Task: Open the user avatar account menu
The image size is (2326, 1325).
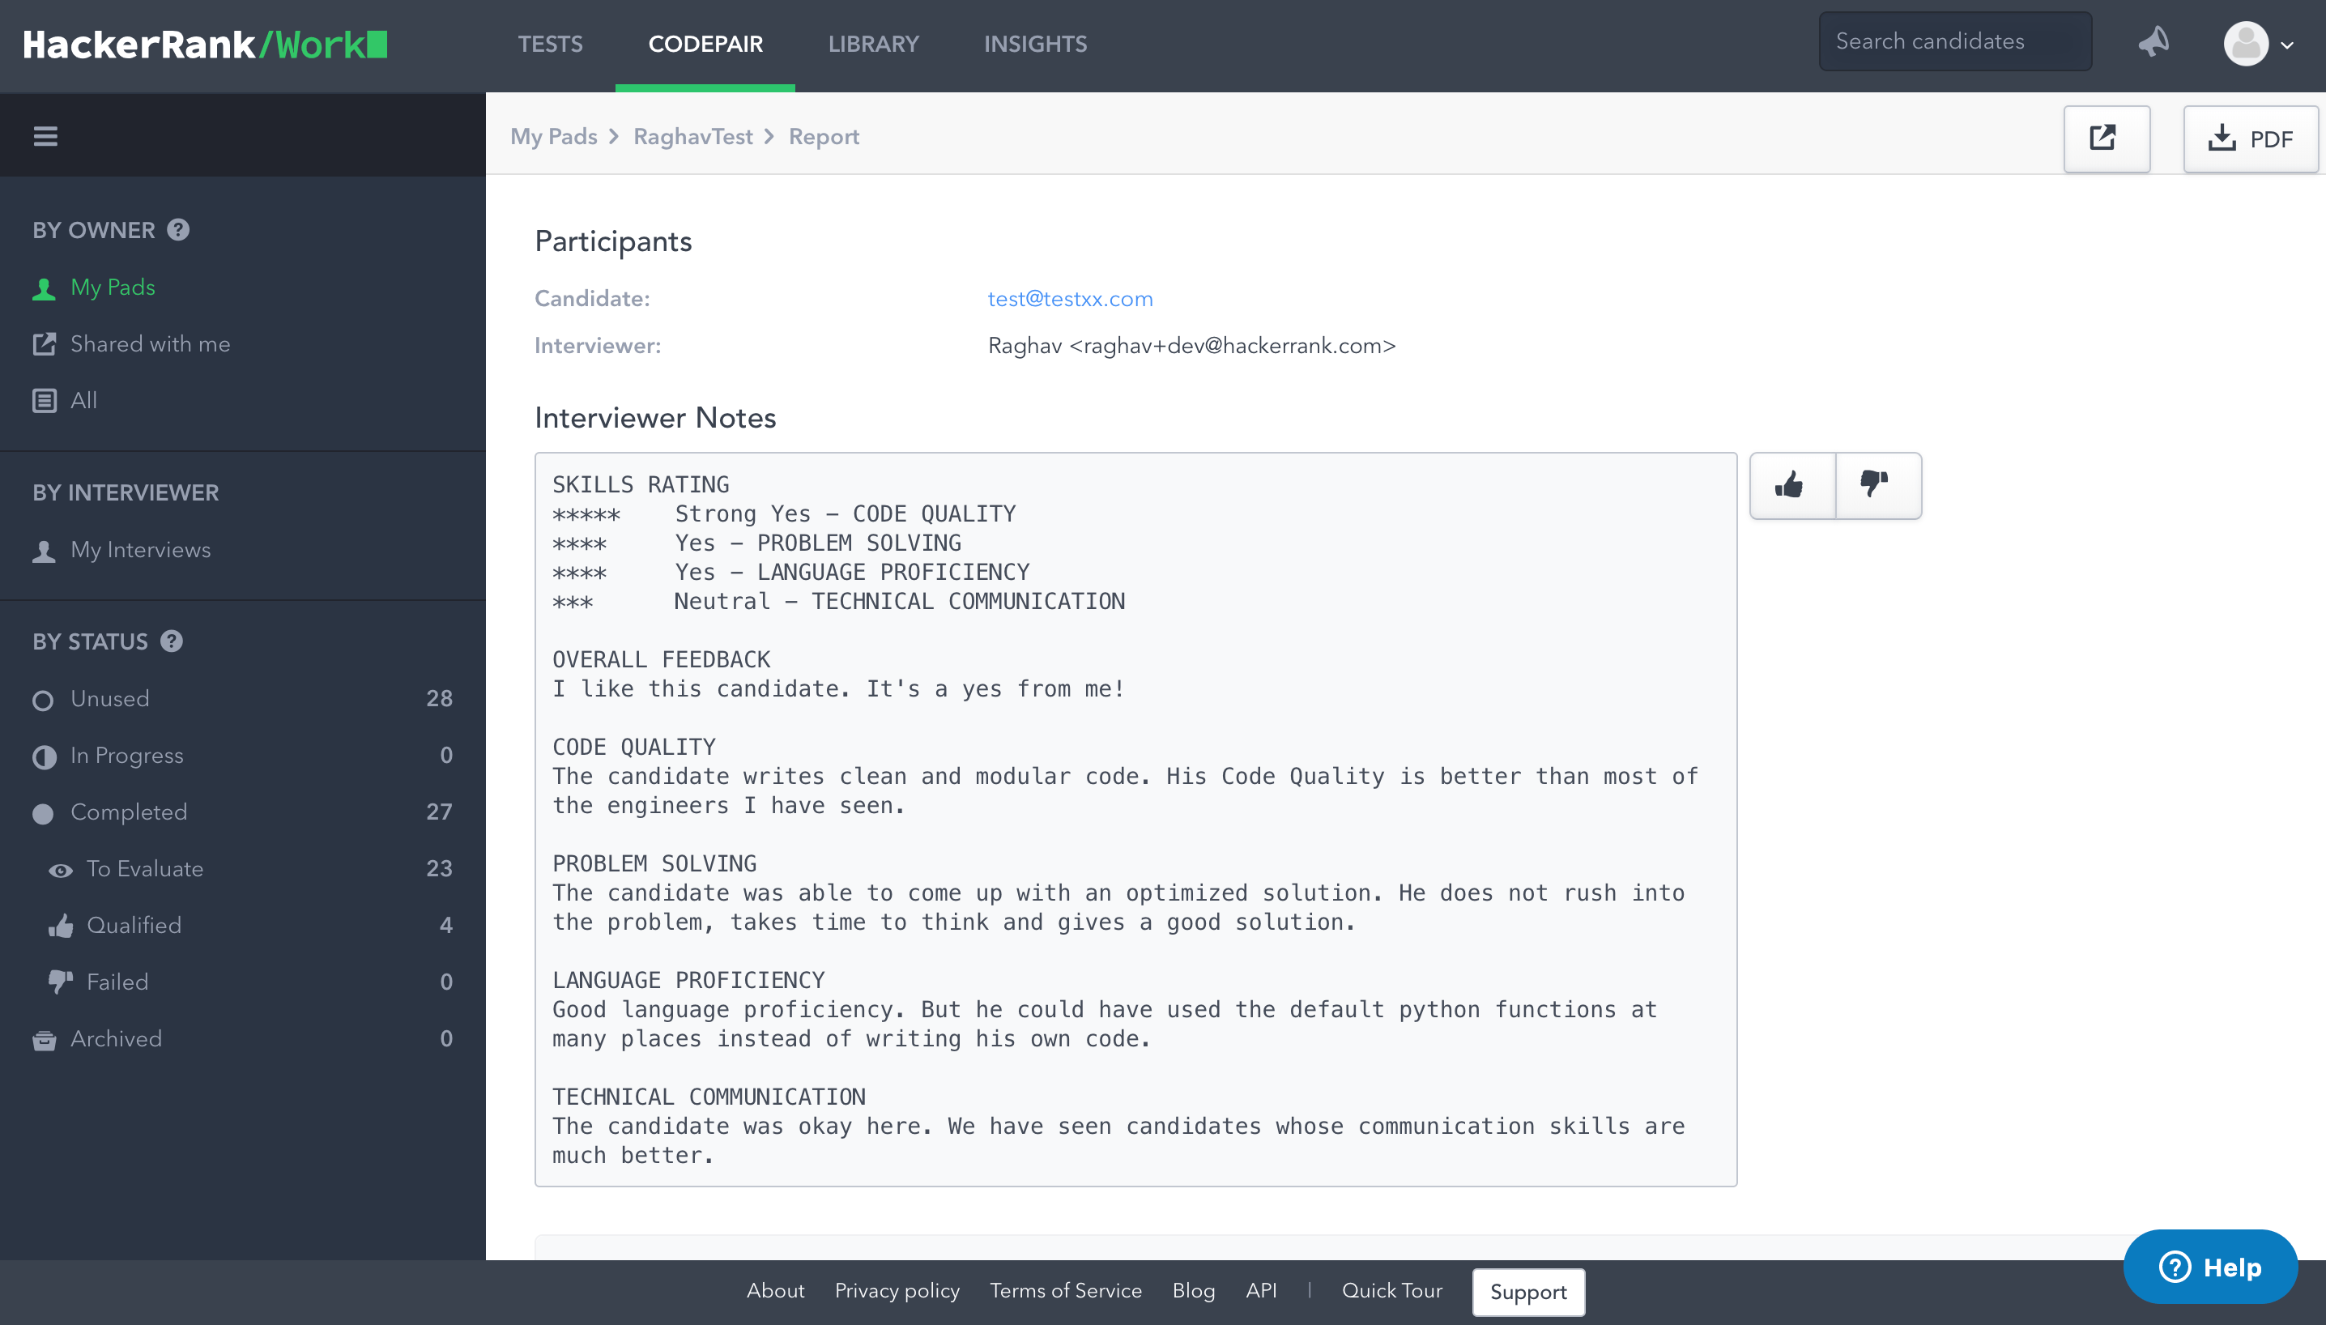Action: tap(2258, 44)
